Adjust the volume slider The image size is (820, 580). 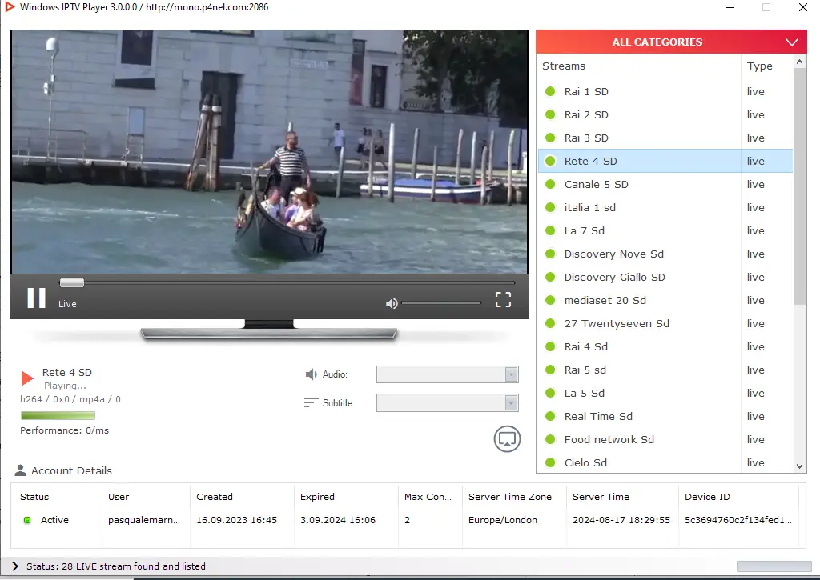[x=441, y=303]
